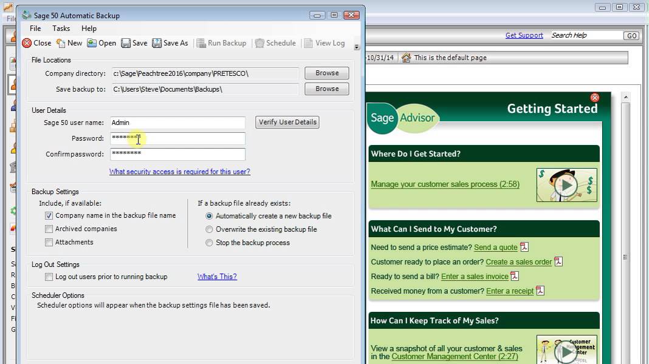The image size is (649, 364).
Task: Uncheck Company name in the backup file name
Action: tap(49, 216)
